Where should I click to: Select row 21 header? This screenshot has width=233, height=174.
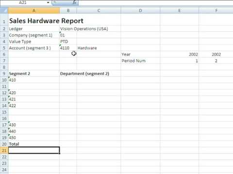pyautogui.click(x=4, y=150)
